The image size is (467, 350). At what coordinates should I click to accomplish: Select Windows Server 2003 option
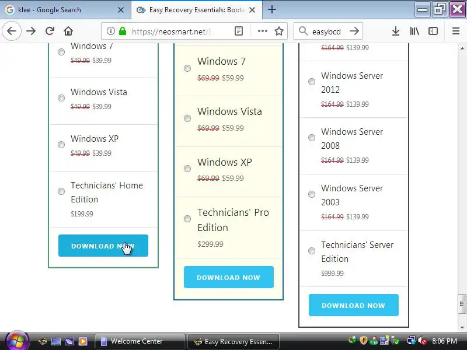coord(312,194)
